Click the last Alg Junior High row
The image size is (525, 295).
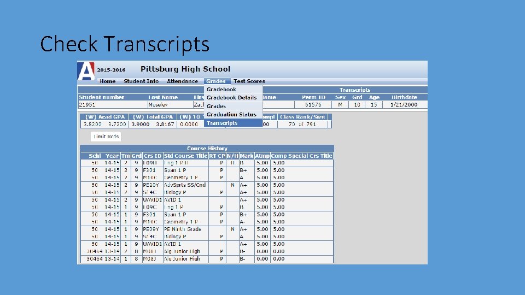(207, 258)
